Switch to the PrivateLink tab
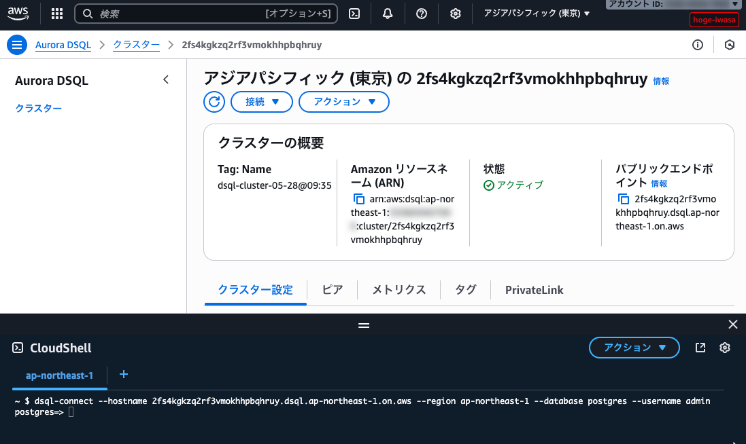Viewport: 746px width, 444px height. click(x=535, y=290)
